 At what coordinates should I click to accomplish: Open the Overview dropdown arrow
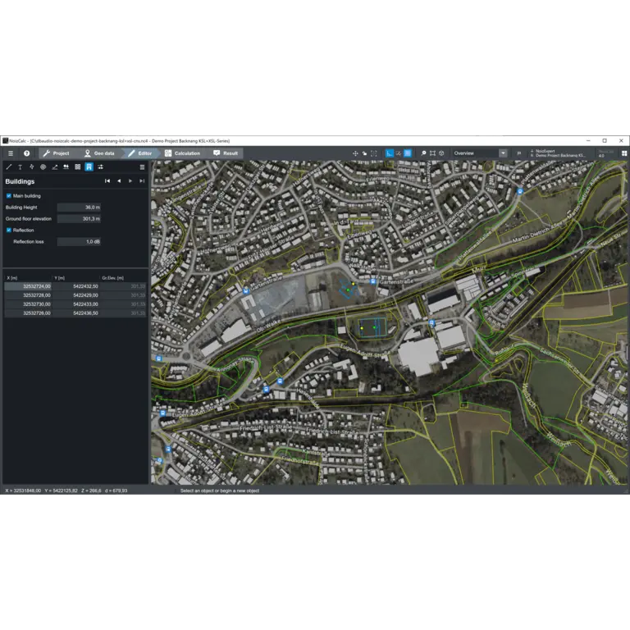click(503, 153)
